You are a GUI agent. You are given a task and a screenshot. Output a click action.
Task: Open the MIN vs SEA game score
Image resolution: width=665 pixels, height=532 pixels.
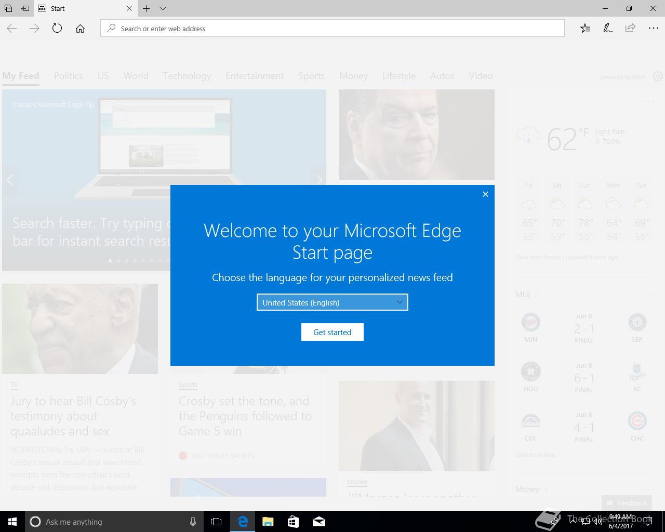(x=584, y=328)
